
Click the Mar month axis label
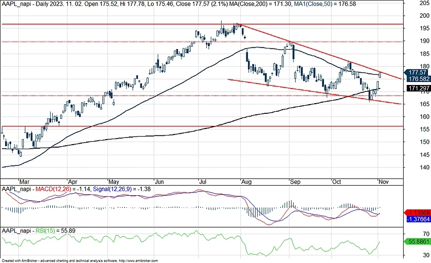(24, 182)
